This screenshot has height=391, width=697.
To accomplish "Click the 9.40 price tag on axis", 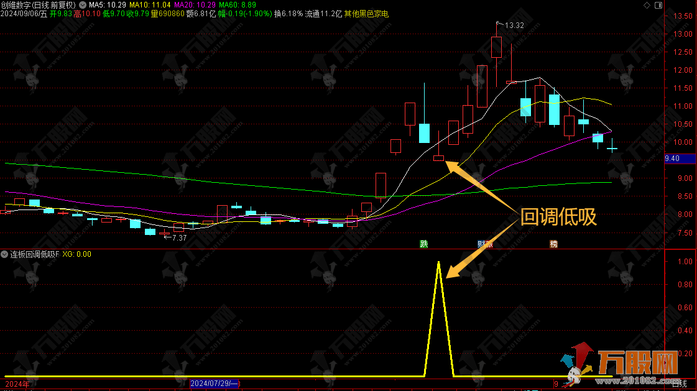I will 672,159.
